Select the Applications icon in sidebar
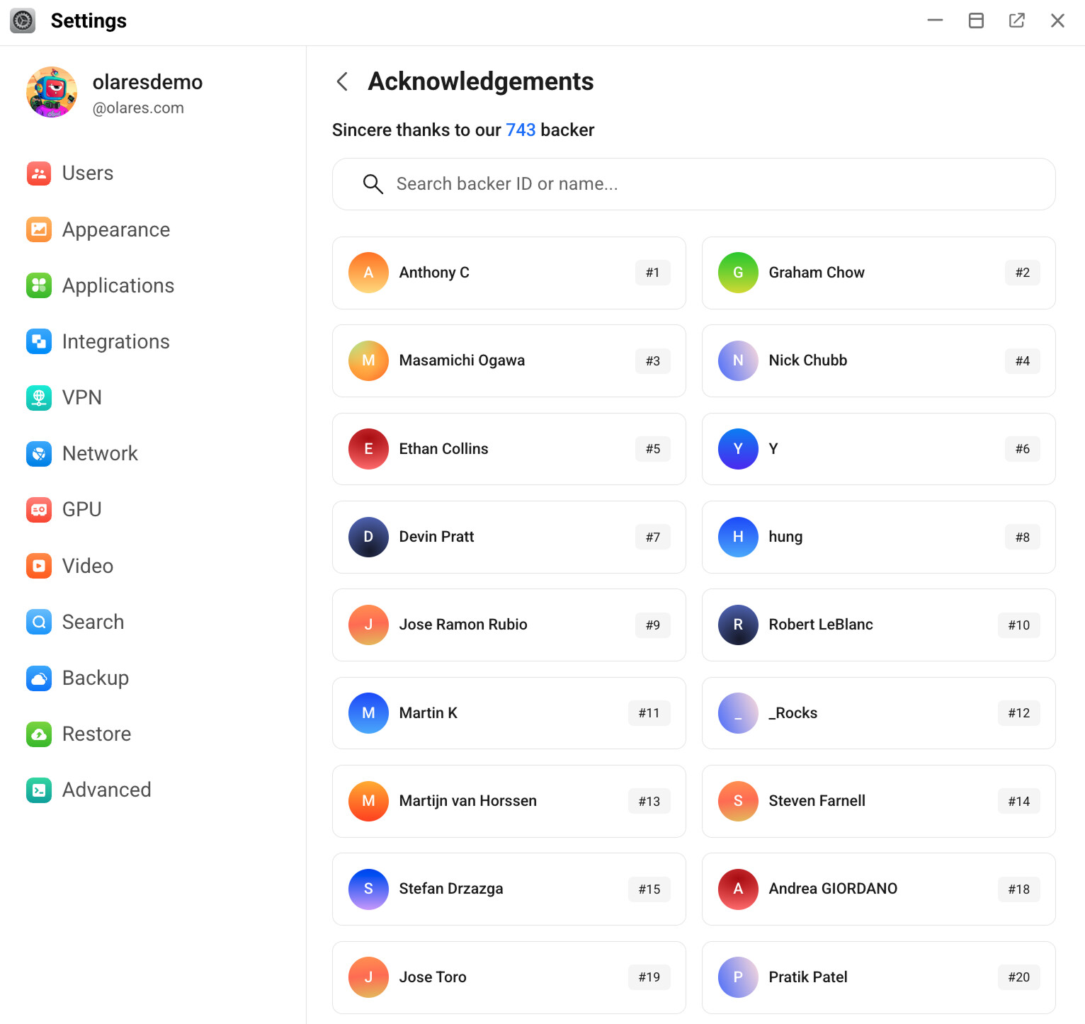 point(38,285)
